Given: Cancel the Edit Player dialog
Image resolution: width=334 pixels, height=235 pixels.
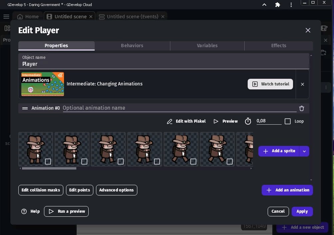Looking at the screenshot, I should (x=278, y=211).
